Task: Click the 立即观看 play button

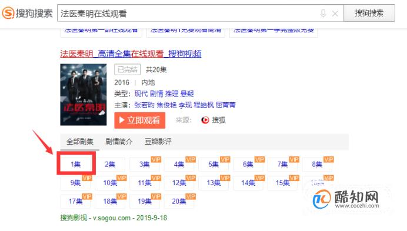Action: [x=139, y=120]
